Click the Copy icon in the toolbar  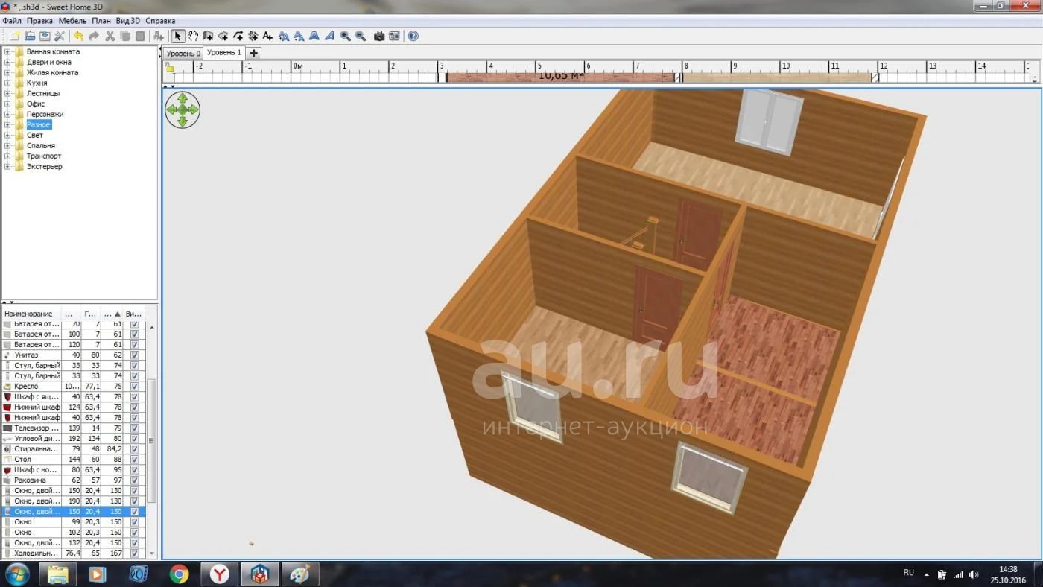click(x=124, y=36)
